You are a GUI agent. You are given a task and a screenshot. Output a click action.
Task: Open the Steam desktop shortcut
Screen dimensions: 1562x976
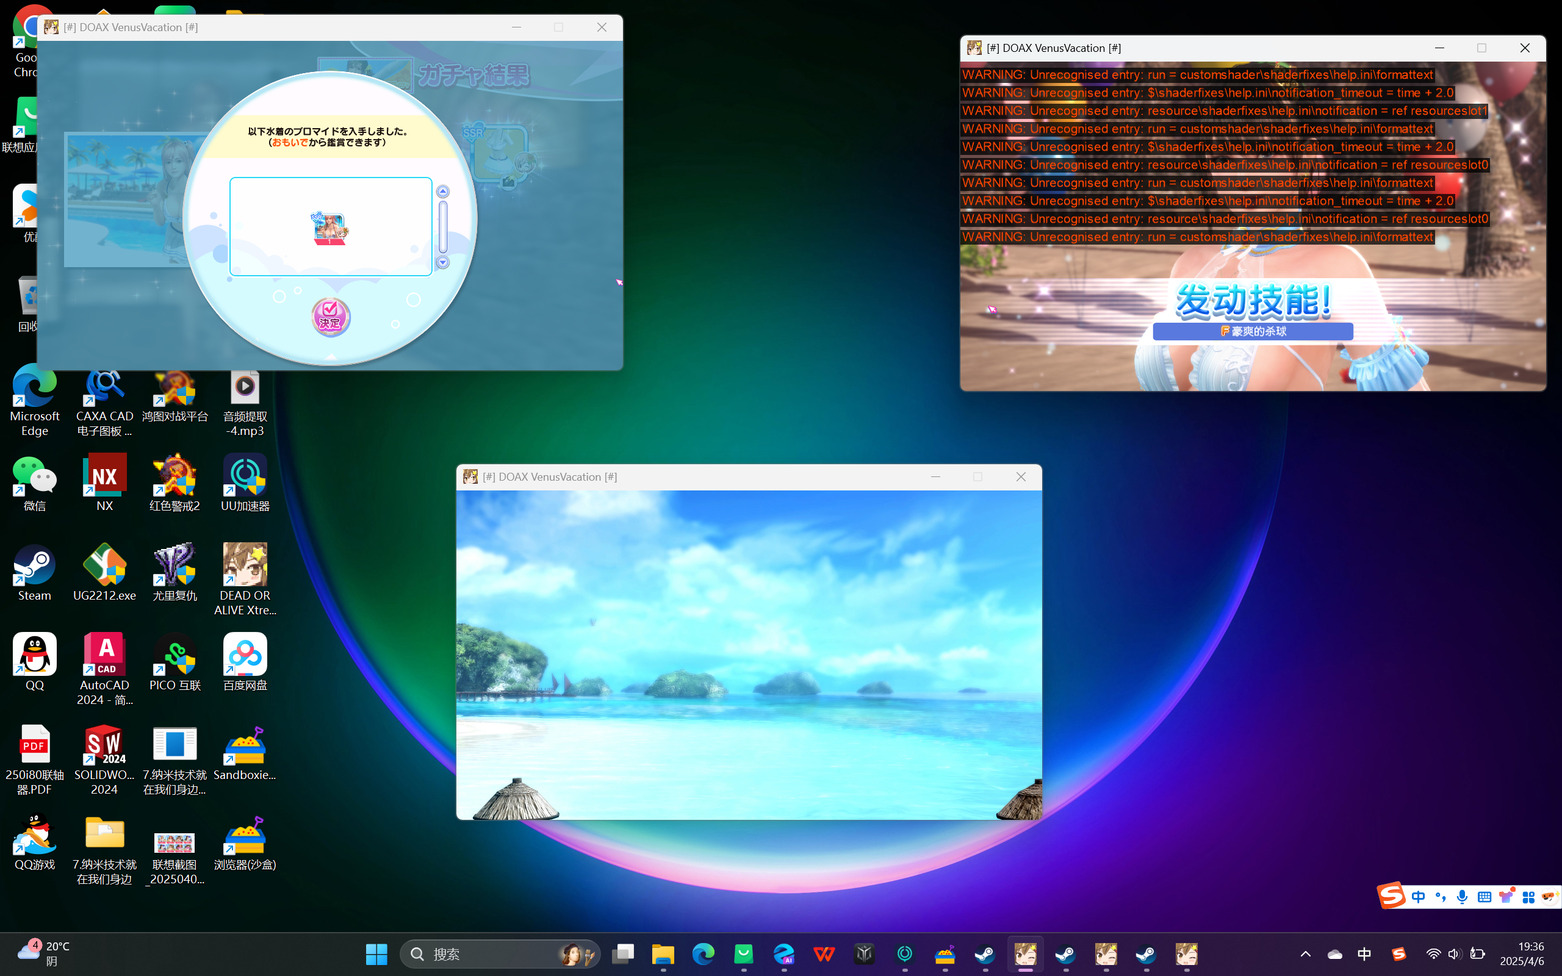click(x=34, y=573)
